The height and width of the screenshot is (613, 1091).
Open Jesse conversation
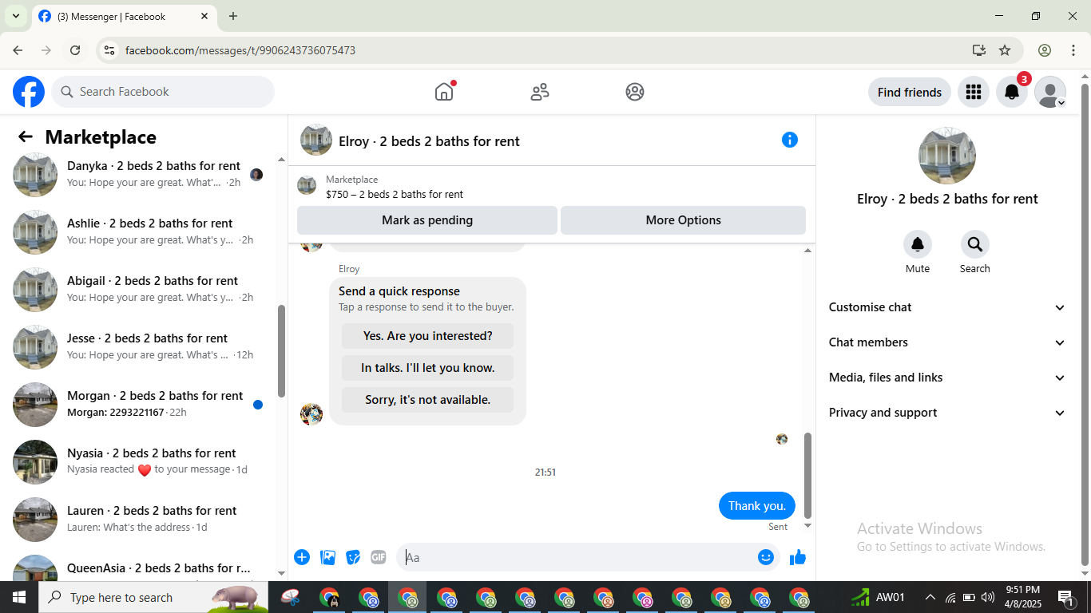(x=141, y=346)
